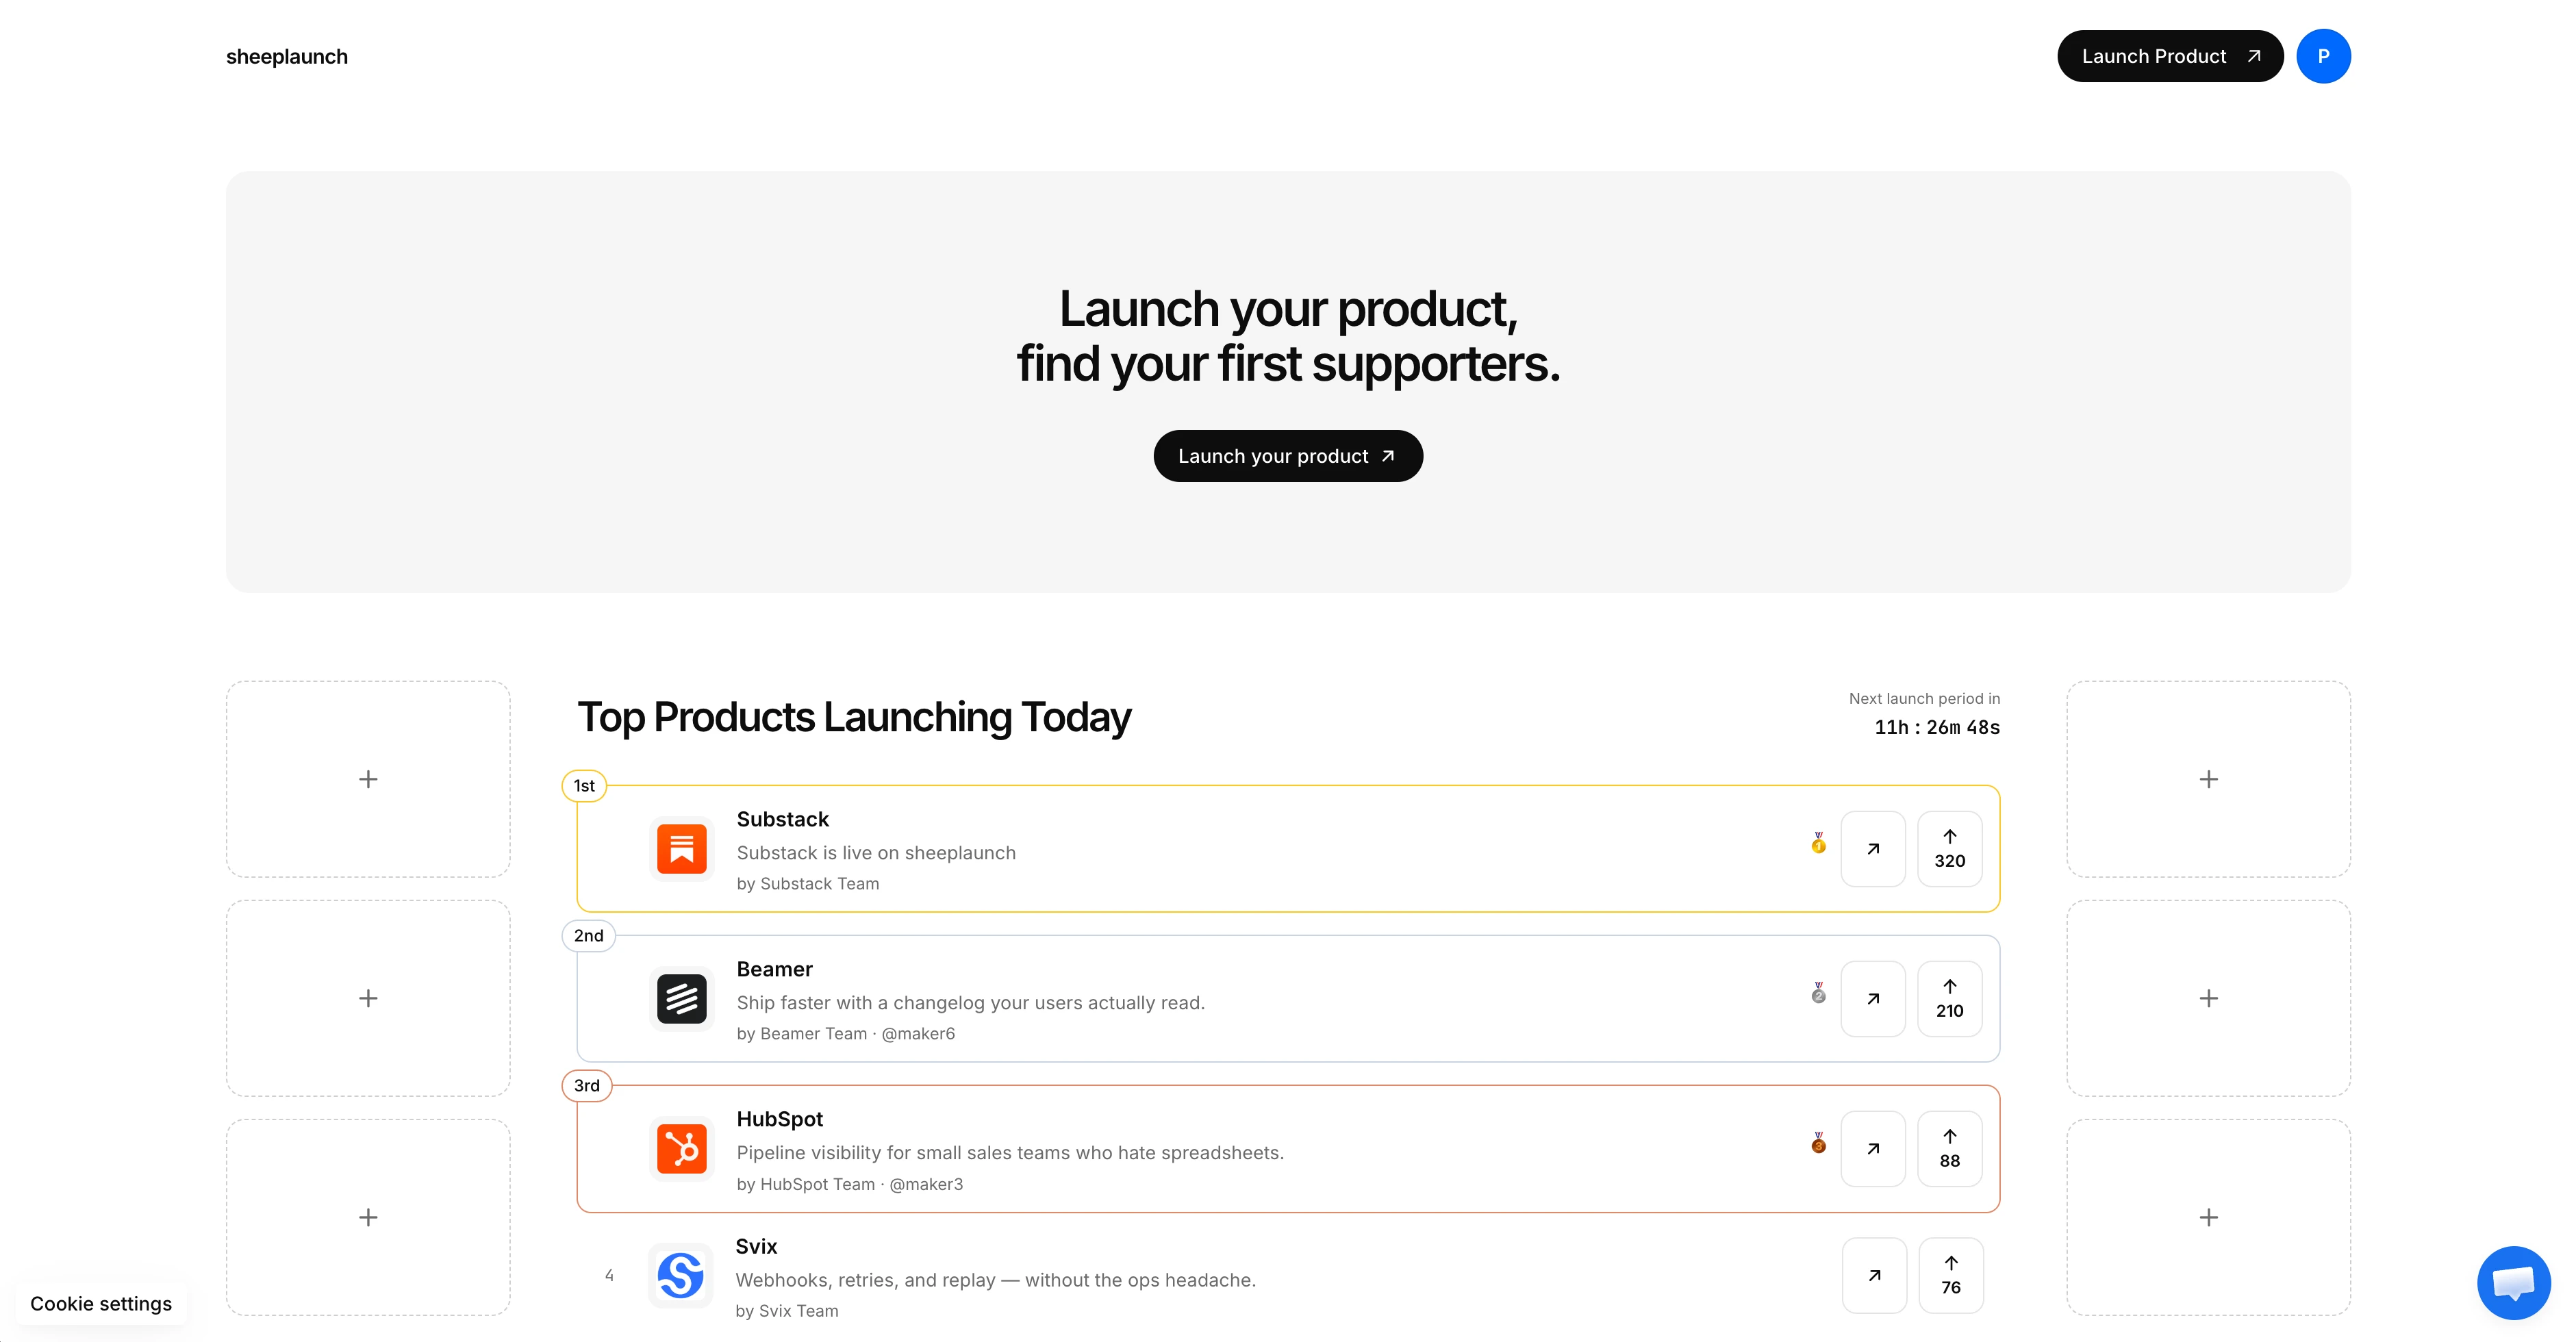Visit HubSpot via its external arrow button

click(x=1873, y=1149)
